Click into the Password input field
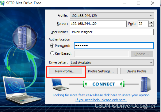Screen dimensions: 161x112 pos(114,45)
